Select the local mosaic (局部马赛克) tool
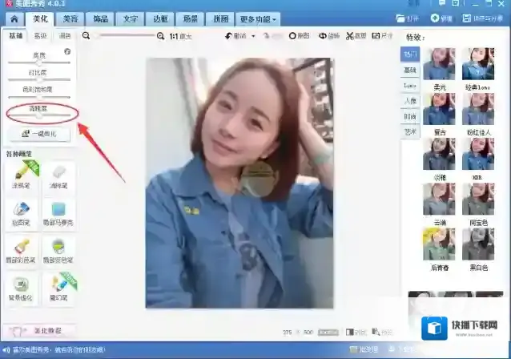Screen dimensions: 511x359 point(58,212)
